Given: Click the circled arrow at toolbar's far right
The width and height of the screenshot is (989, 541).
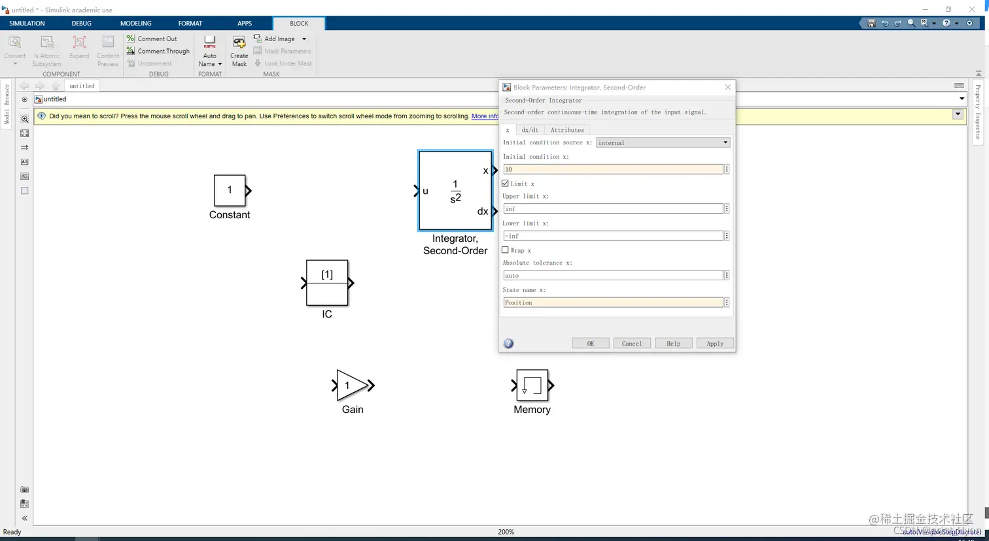Looking at the screenshot, I should coord(970,23).
